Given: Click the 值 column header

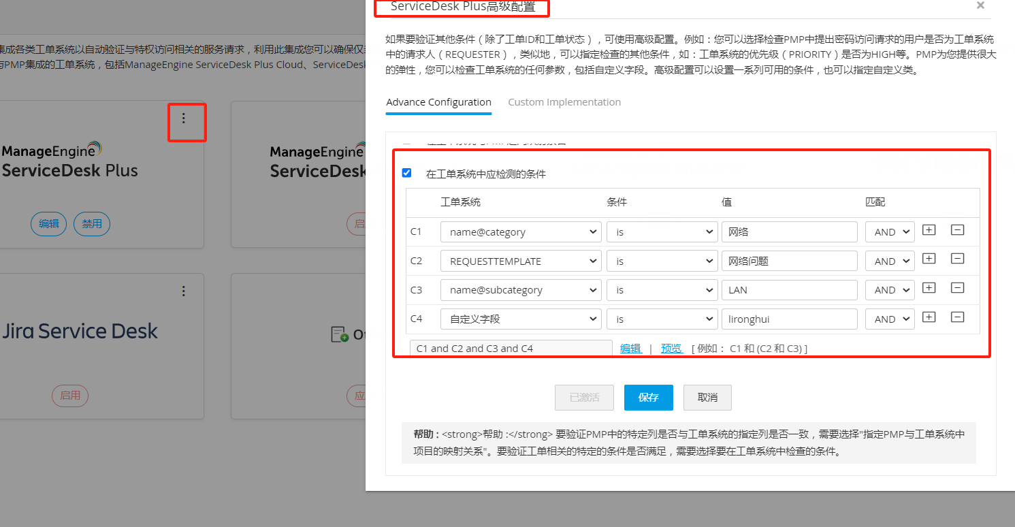Looking at the screenshot, I should pos(726,202).
